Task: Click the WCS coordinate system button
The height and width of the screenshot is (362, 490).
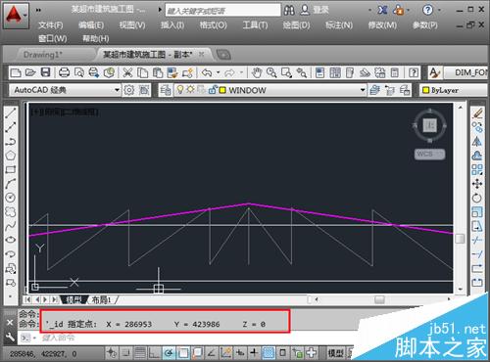Action: 429,154
